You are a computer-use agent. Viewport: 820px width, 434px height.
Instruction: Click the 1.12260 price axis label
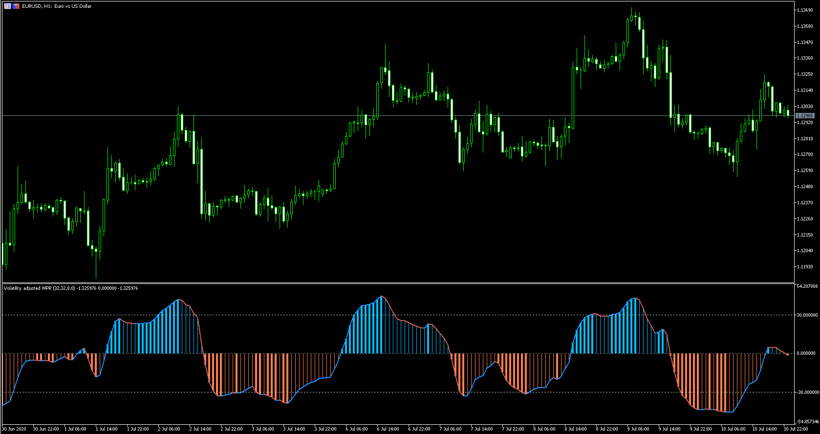click(x=805, y=219)
